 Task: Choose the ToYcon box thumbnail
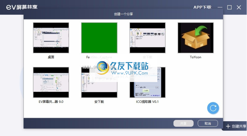point(196,38)
